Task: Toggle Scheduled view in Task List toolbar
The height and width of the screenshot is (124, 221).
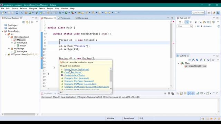Action: pos(191,22)
